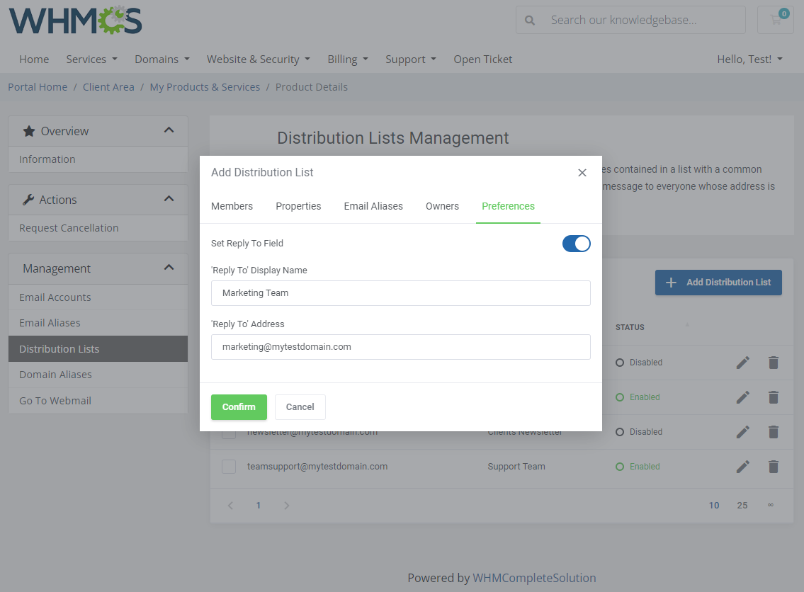This screenshot has height=592, width=804.
Task: Collapse the Management sidebar section
Action: click(169, 268)
